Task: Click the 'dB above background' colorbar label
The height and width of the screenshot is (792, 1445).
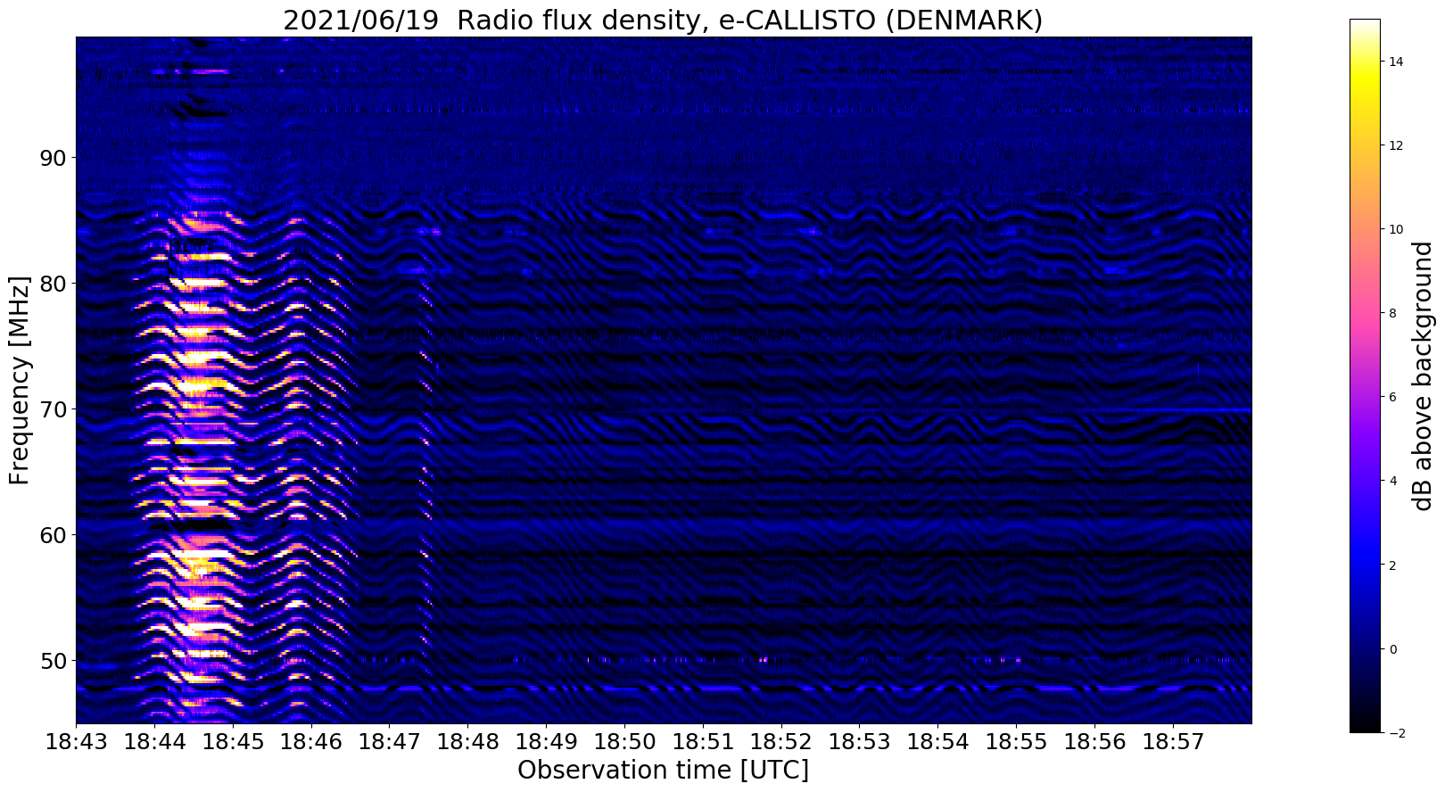Action: [x=1422, y=375]
